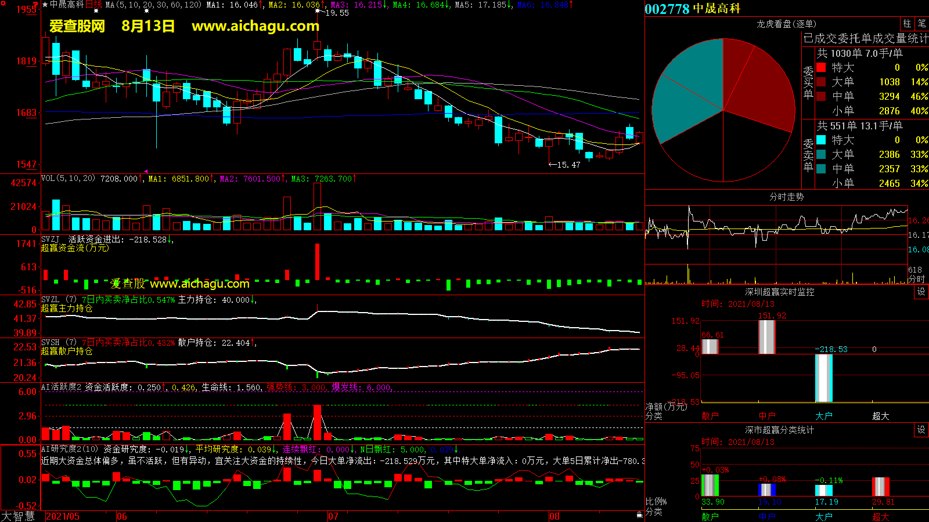This screenshot has height=522, width=929.
Task: Click the 大智慧 logo in bottom-left corner
Action: pyautogui.click(x=19, y=516)
